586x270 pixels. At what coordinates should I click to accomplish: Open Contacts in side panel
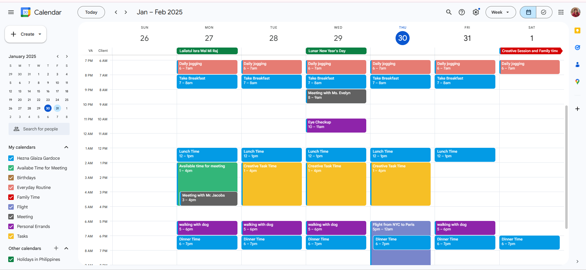click(577, 65)
